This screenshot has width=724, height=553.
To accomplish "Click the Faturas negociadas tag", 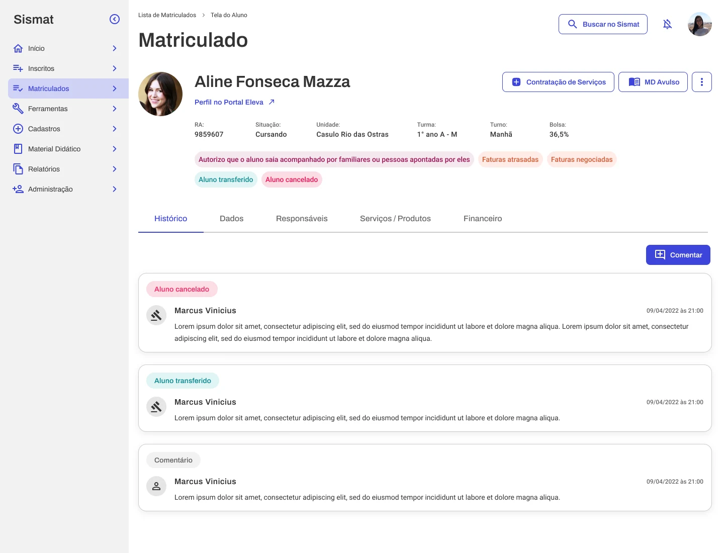I will pos(582,159).
